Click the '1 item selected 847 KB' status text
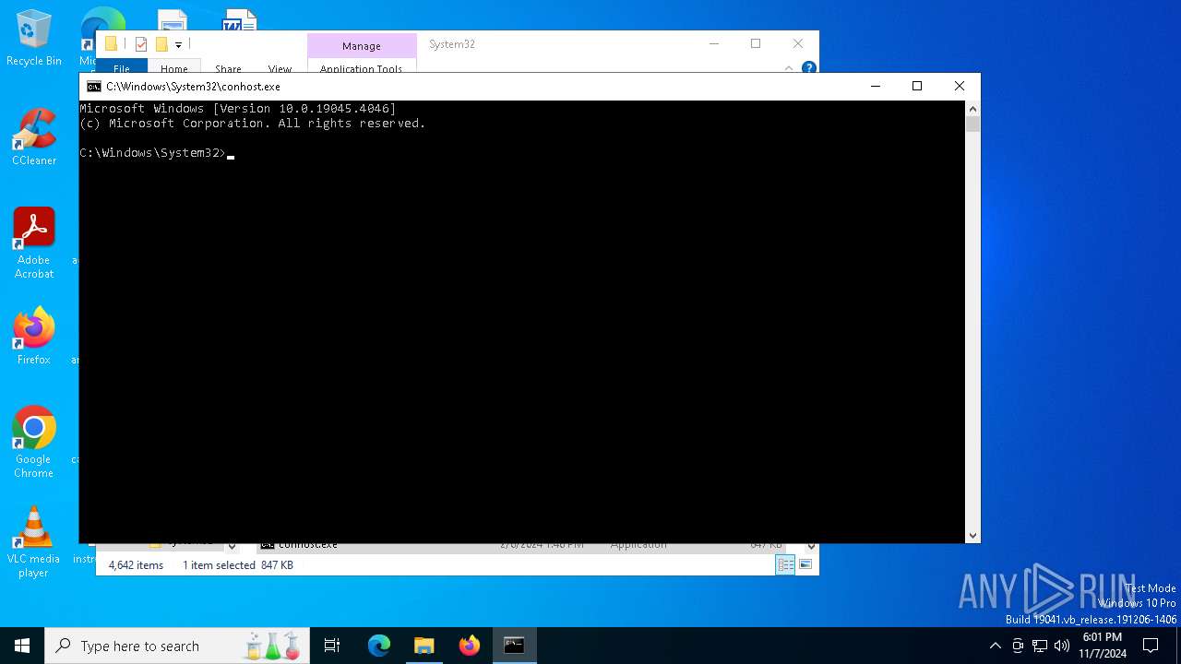The image size is (1181, 664). point(237,565)
